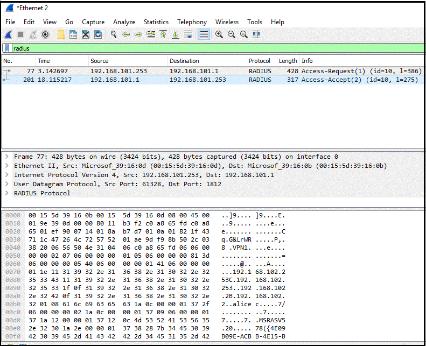Expand the Ethernet II section
Screen dimensions: 426x346
click(7, 166)
